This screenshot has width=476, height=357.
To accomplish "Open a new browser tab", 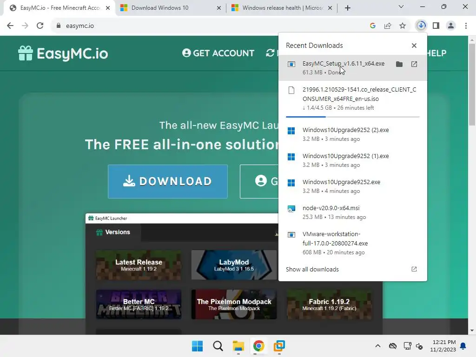I will coord(348,8).
